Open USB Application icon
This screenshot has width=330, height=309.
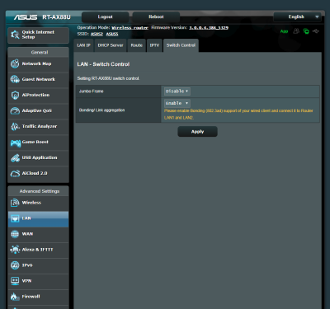point(15,157)
